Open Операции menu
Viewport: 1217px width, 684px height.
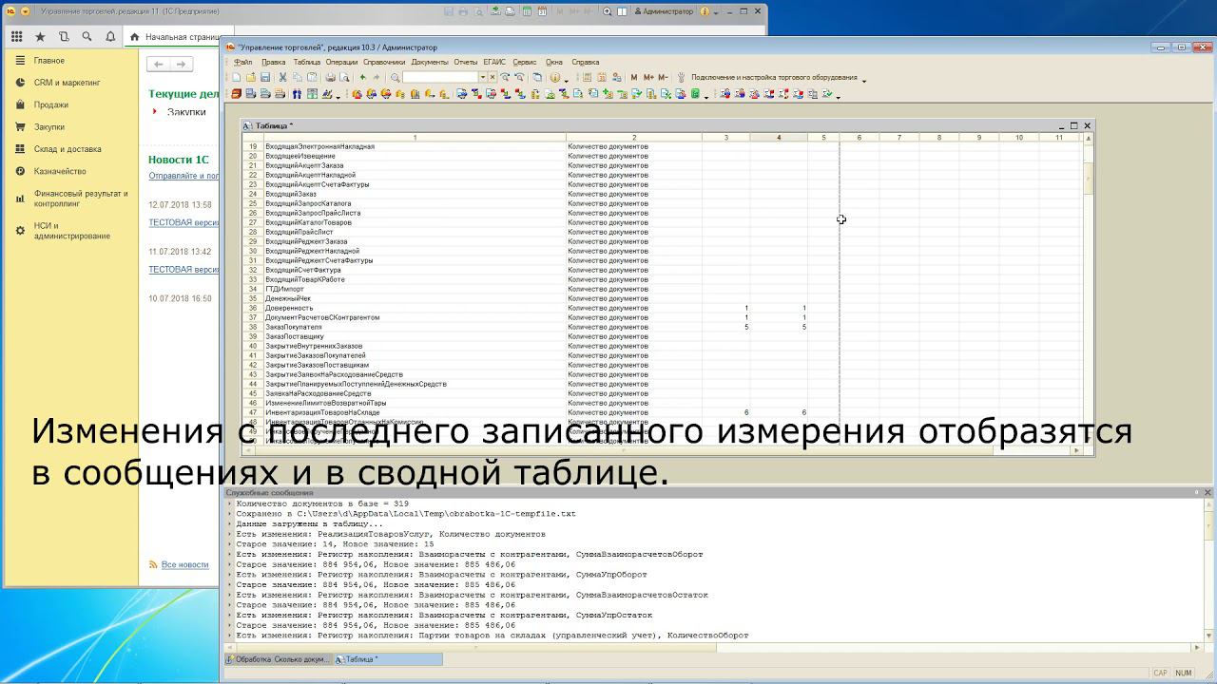[341, 62]
